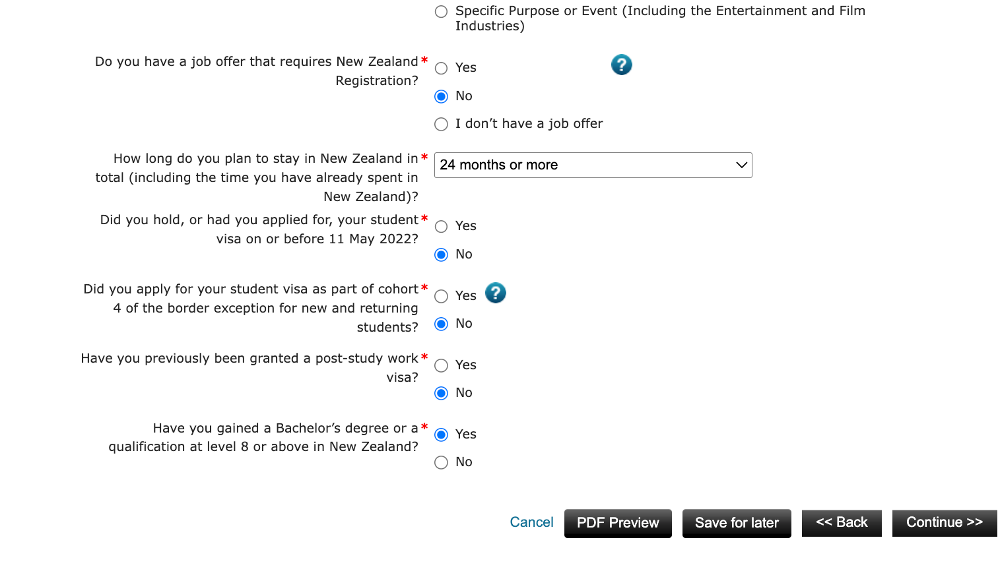The width and height of the screenshot is (998, 575).
Task: Choose "I don't have a job offer"
Action: pyautogui.click(x=442, y=125)
